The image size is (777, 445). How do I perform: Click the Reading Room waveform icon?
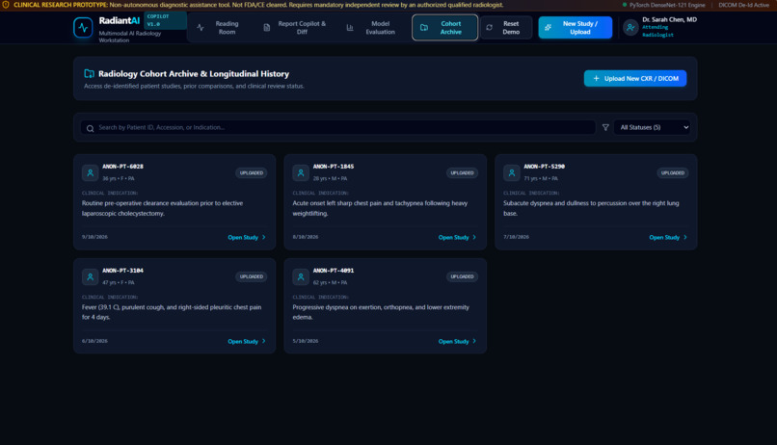coord(201,28)
